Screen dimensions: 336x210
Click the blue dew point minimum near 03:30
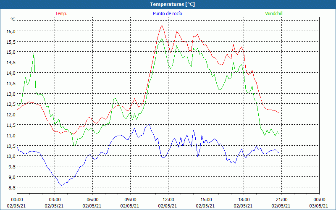point(62,185)
